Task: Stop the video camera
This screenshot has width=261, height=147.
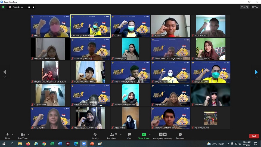Action: 23,136
